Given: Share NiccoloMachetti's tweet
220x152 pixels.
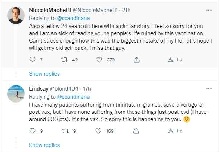Looking at the screenshot, I should (x=137, y=60).
